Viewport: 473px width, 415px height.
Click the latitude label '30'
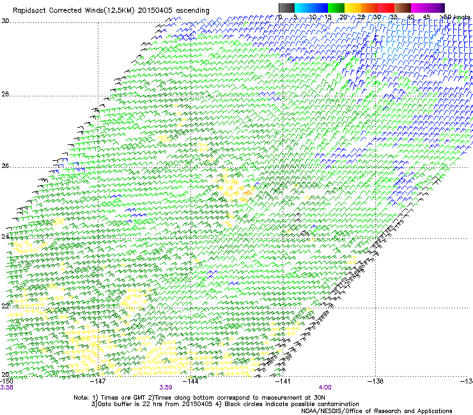(x=5, y=21)
